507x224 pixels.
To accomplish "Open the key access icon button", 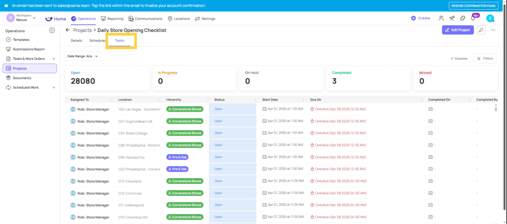I will (481, 30).
